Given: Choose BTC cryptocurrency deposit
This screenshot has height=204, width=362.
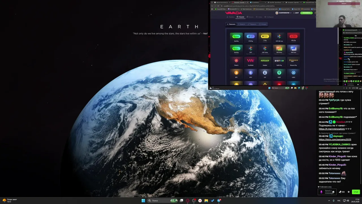Looking at the screenshot, I should 236,74.
